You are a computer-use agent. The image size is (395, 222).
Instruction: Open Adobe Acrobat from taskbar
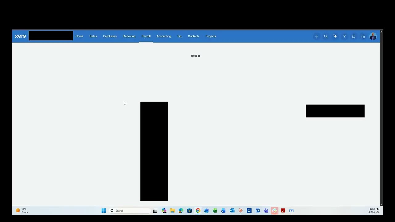pos(283,211)
